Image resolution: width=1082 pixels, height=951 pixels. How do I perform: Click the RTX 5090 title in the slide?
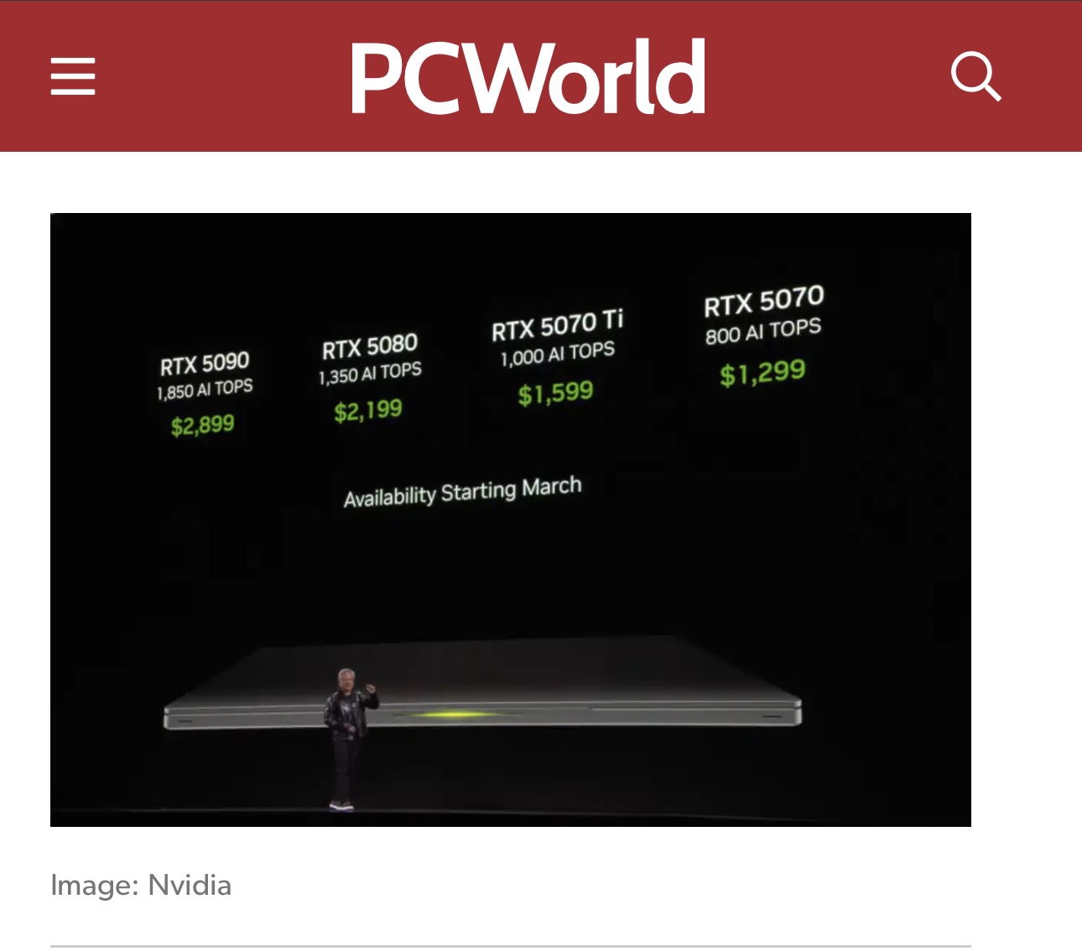(205, 364)
